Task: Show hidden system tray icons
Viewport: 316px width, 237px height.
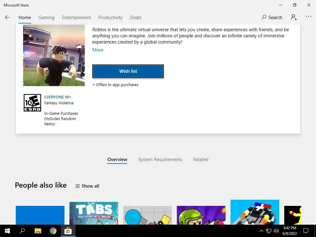Action: [x=261, y=231]
